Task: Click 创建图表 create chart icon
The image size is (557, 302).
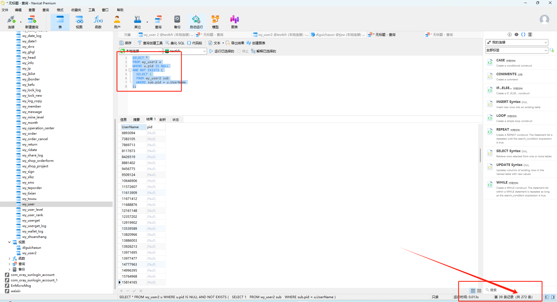Action: [256, 43]
